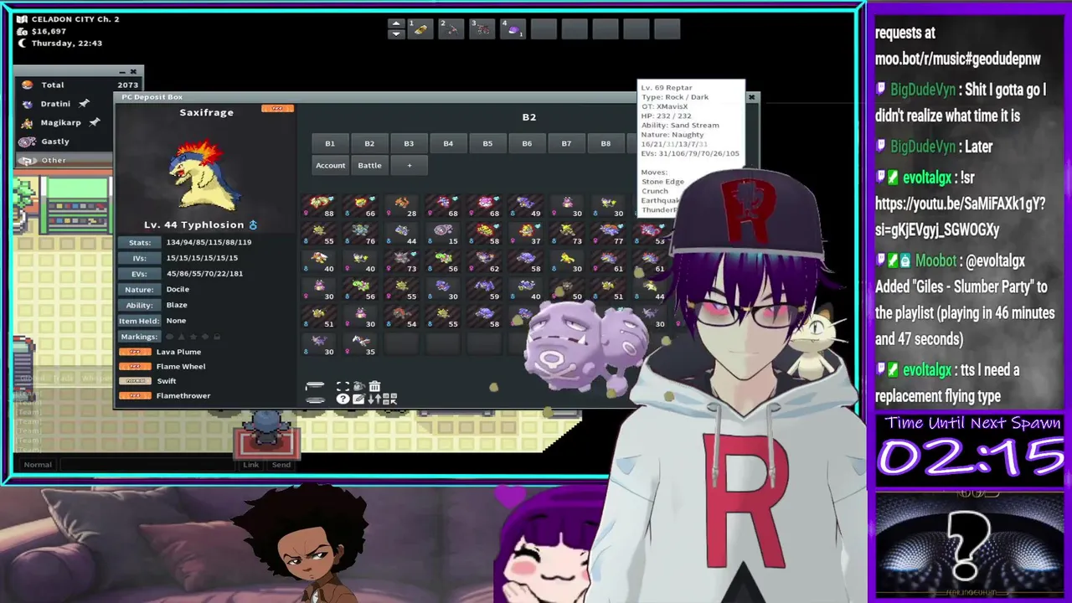
Task: Select the level 28 Pokemon in box
Action: tap(402, 206)
